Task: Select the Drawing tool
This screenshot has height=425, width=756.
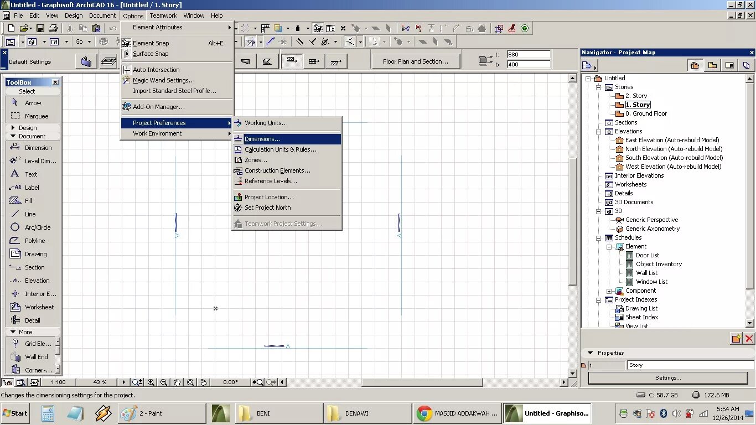Action: pyautogui.click(x=33, y=254)
